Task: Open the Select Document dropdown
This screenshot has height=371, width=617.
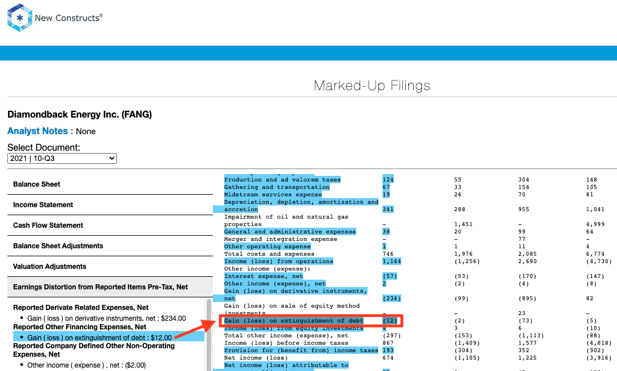Action: [62, 159]
